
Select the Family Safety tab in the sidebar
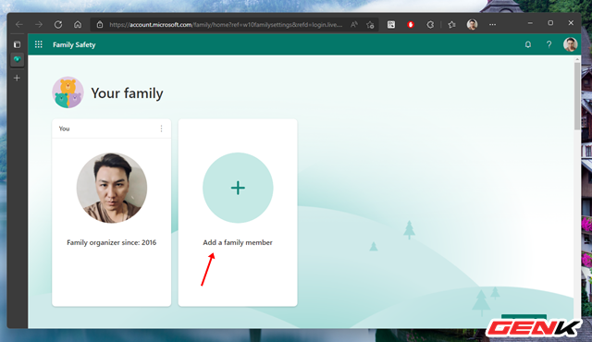[x=17, y=59]
